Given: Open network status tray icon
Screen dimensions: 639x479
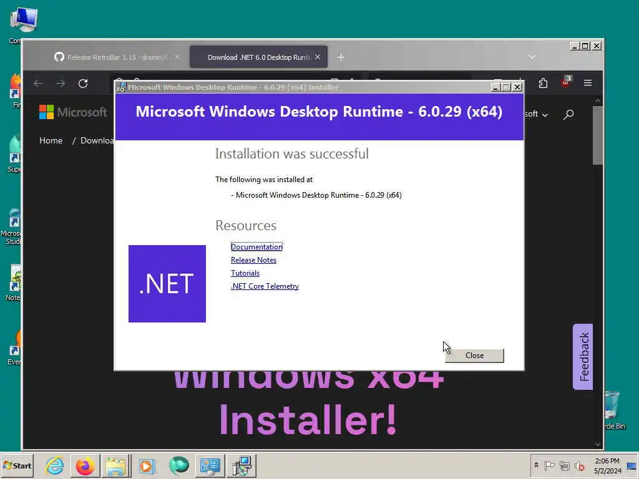Looking at the screenshot, I should (x=564, y=465).
